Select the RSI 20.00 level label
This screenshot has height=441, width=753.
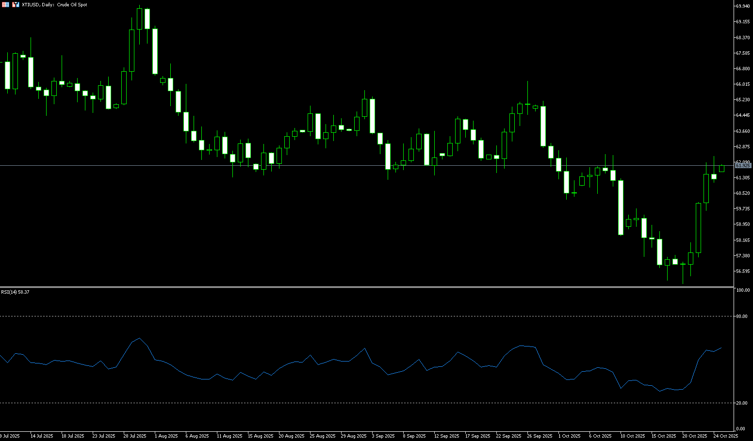pos(742,403)
